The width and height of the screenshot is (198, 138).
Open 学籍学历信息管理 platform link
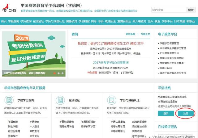click(x=169, y=43)
